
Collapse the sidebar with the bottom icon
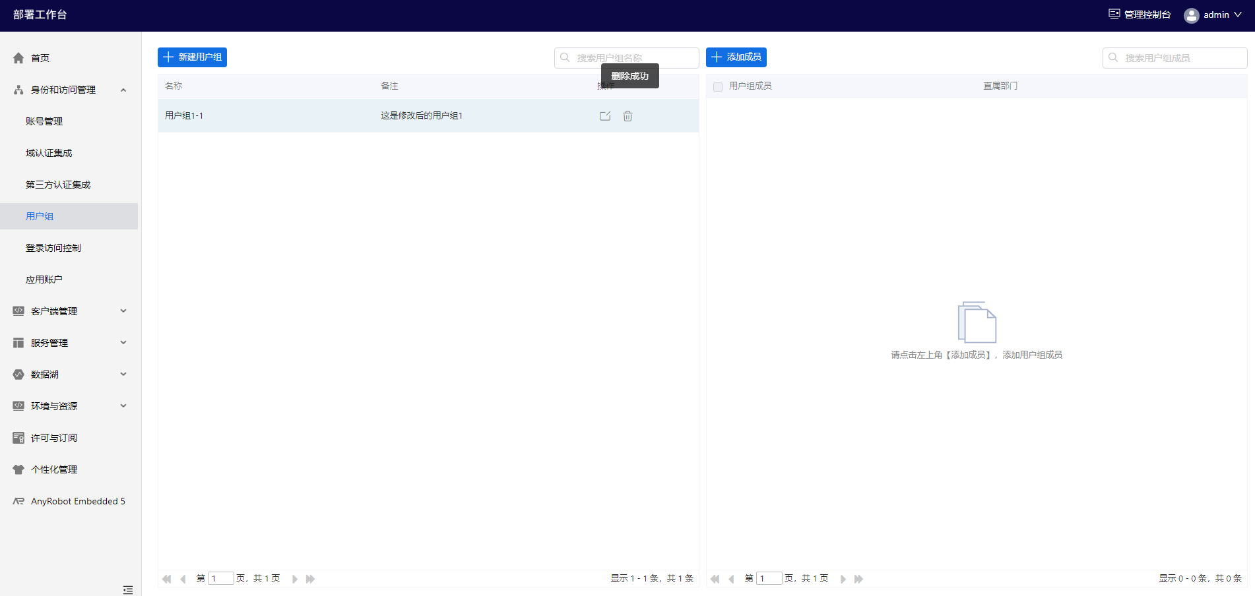(128, 589)
